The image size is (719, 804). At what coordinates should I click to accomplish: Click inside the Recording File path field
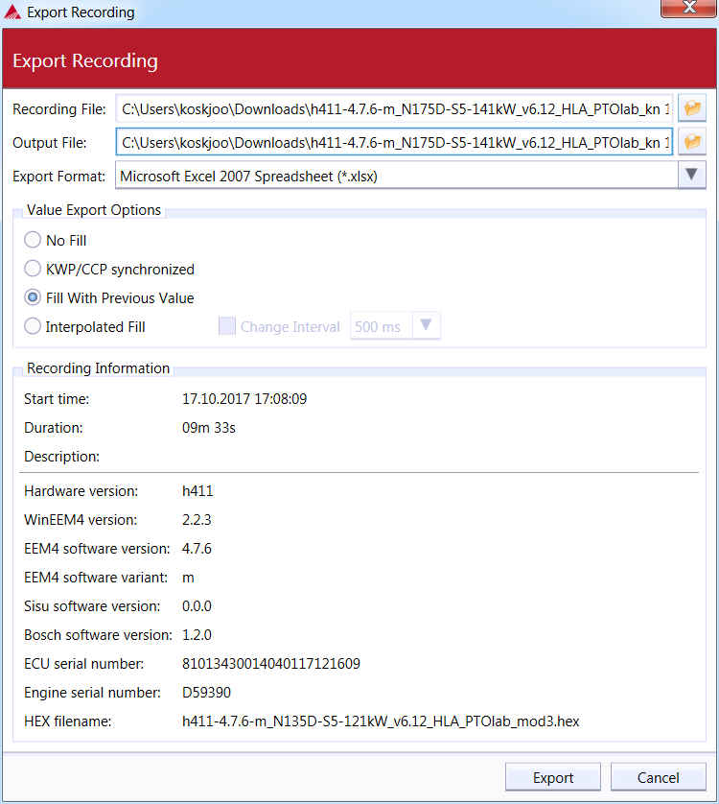tap(395, 108)
